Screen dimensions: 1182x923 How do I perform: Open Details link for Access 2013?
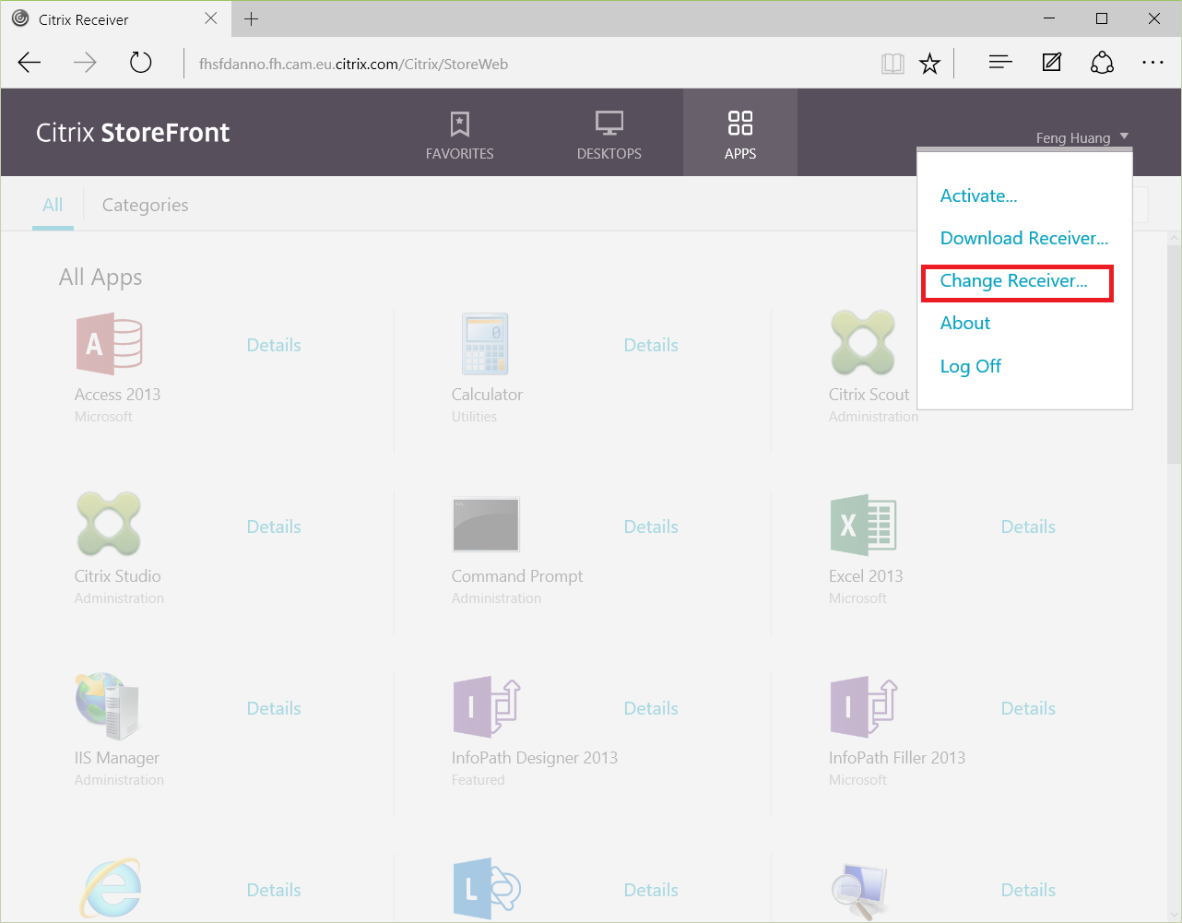coord(274,345)
